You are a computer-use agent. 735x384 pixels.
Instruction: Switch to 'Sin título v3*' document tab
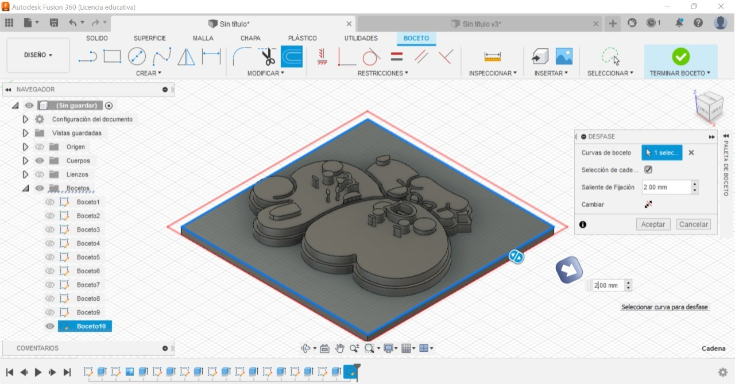[482, 24]
